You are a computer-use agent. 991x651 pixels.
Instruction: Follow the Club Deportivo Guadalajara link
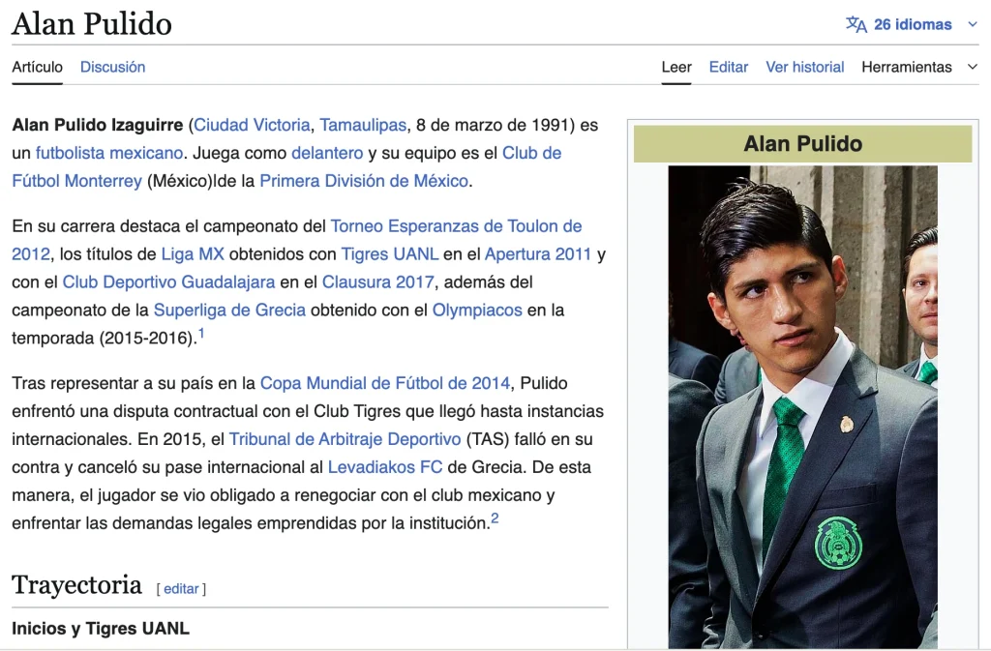(168, 282)
